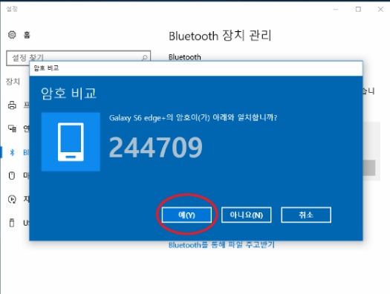Close the Settings window

(x=380, y=10)
